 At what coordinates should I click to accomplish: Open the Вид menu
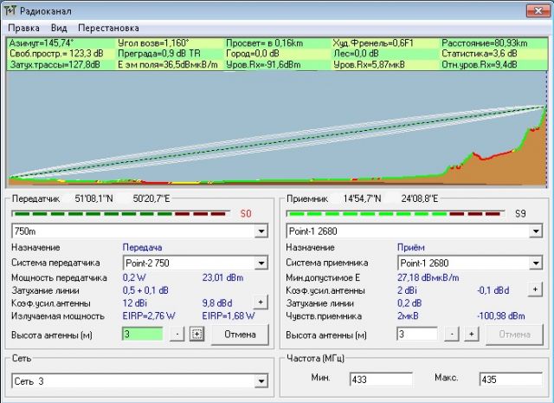pos(59,28)
